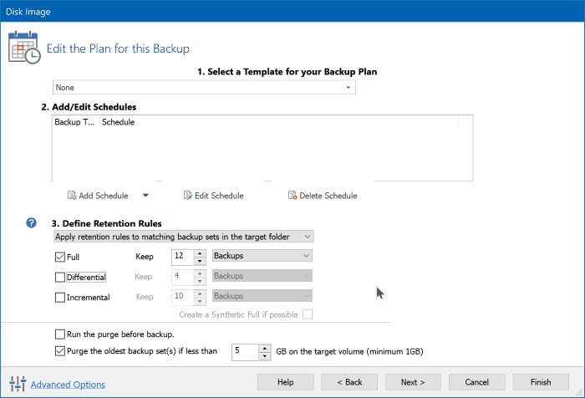585x398 pixels.
Task: Open the Advanced Options link
Action: [x=68, y=385]
